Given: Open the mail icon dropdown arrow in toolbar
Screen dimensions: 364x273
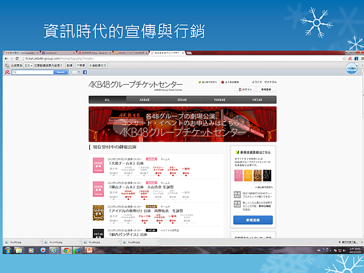Looking at the screenshot, I should point(79,72).
